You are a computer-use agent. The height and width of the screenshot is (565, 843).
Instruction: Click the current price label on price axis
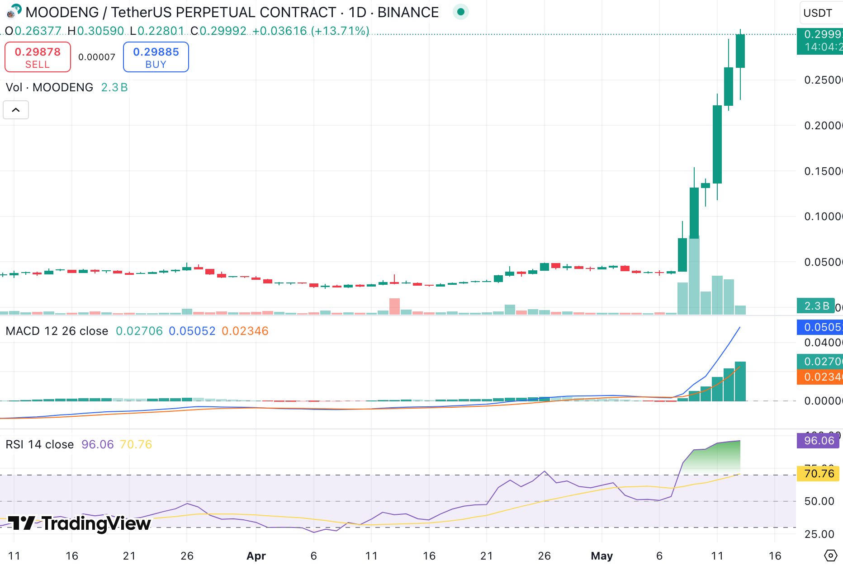[x=819, y=41]
